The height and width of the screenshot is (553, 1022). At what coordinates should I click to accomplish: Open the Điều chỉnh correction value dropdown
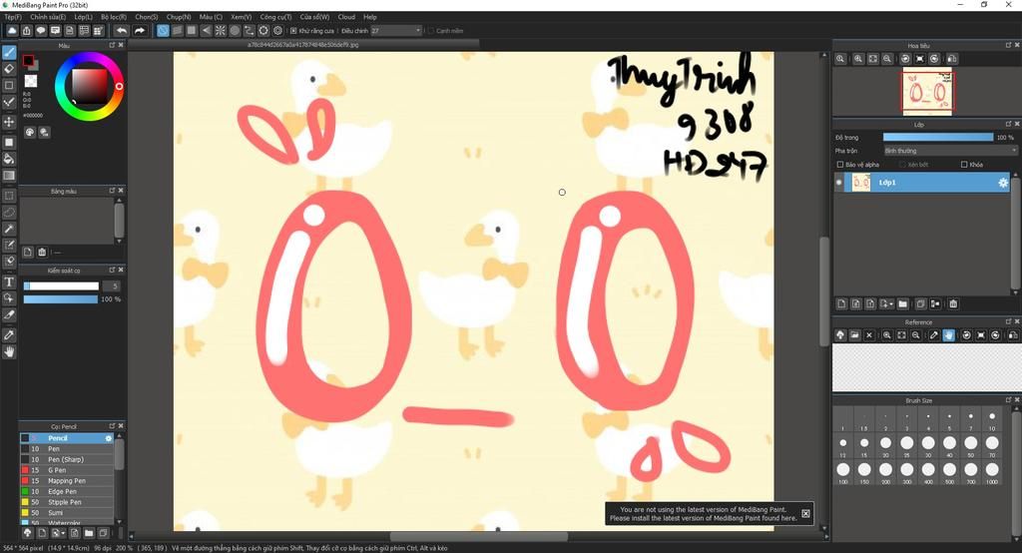(x=396, y=31)
